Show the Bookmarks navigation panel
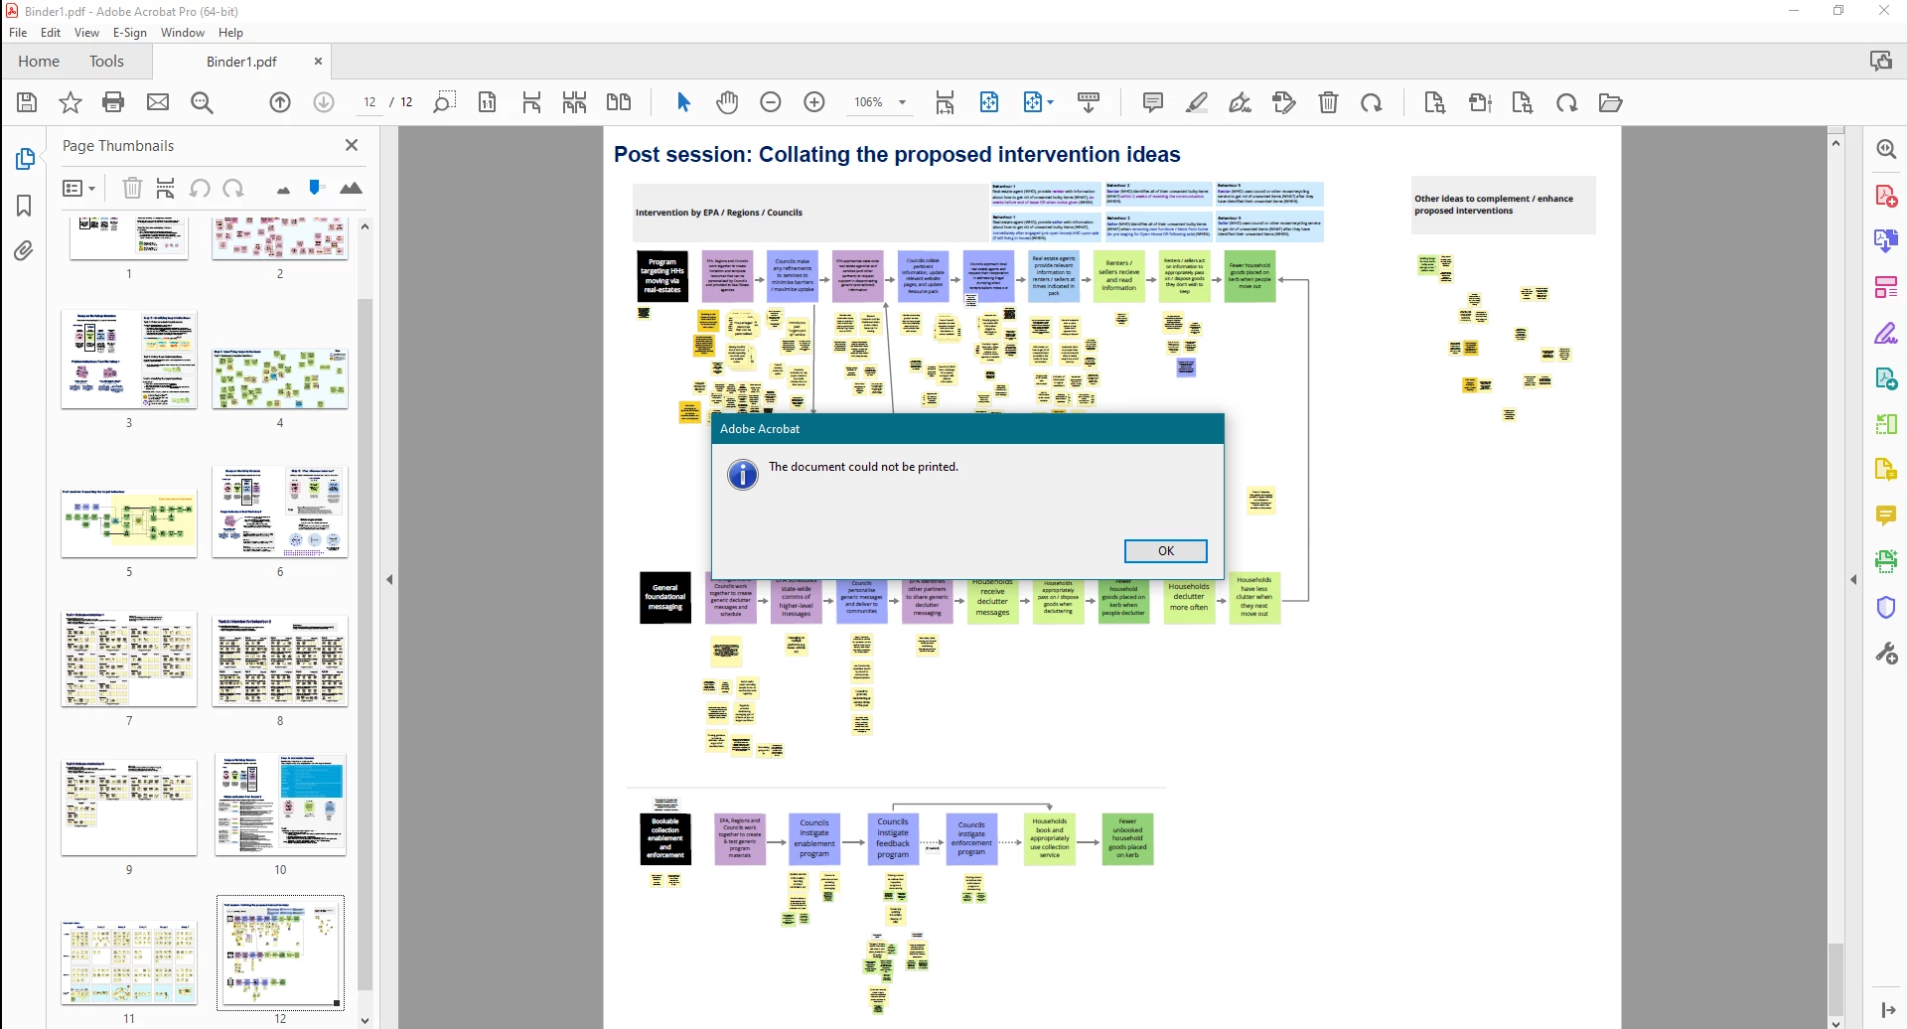This screenshot has width=1907, height=1029. tap(25, 206)
